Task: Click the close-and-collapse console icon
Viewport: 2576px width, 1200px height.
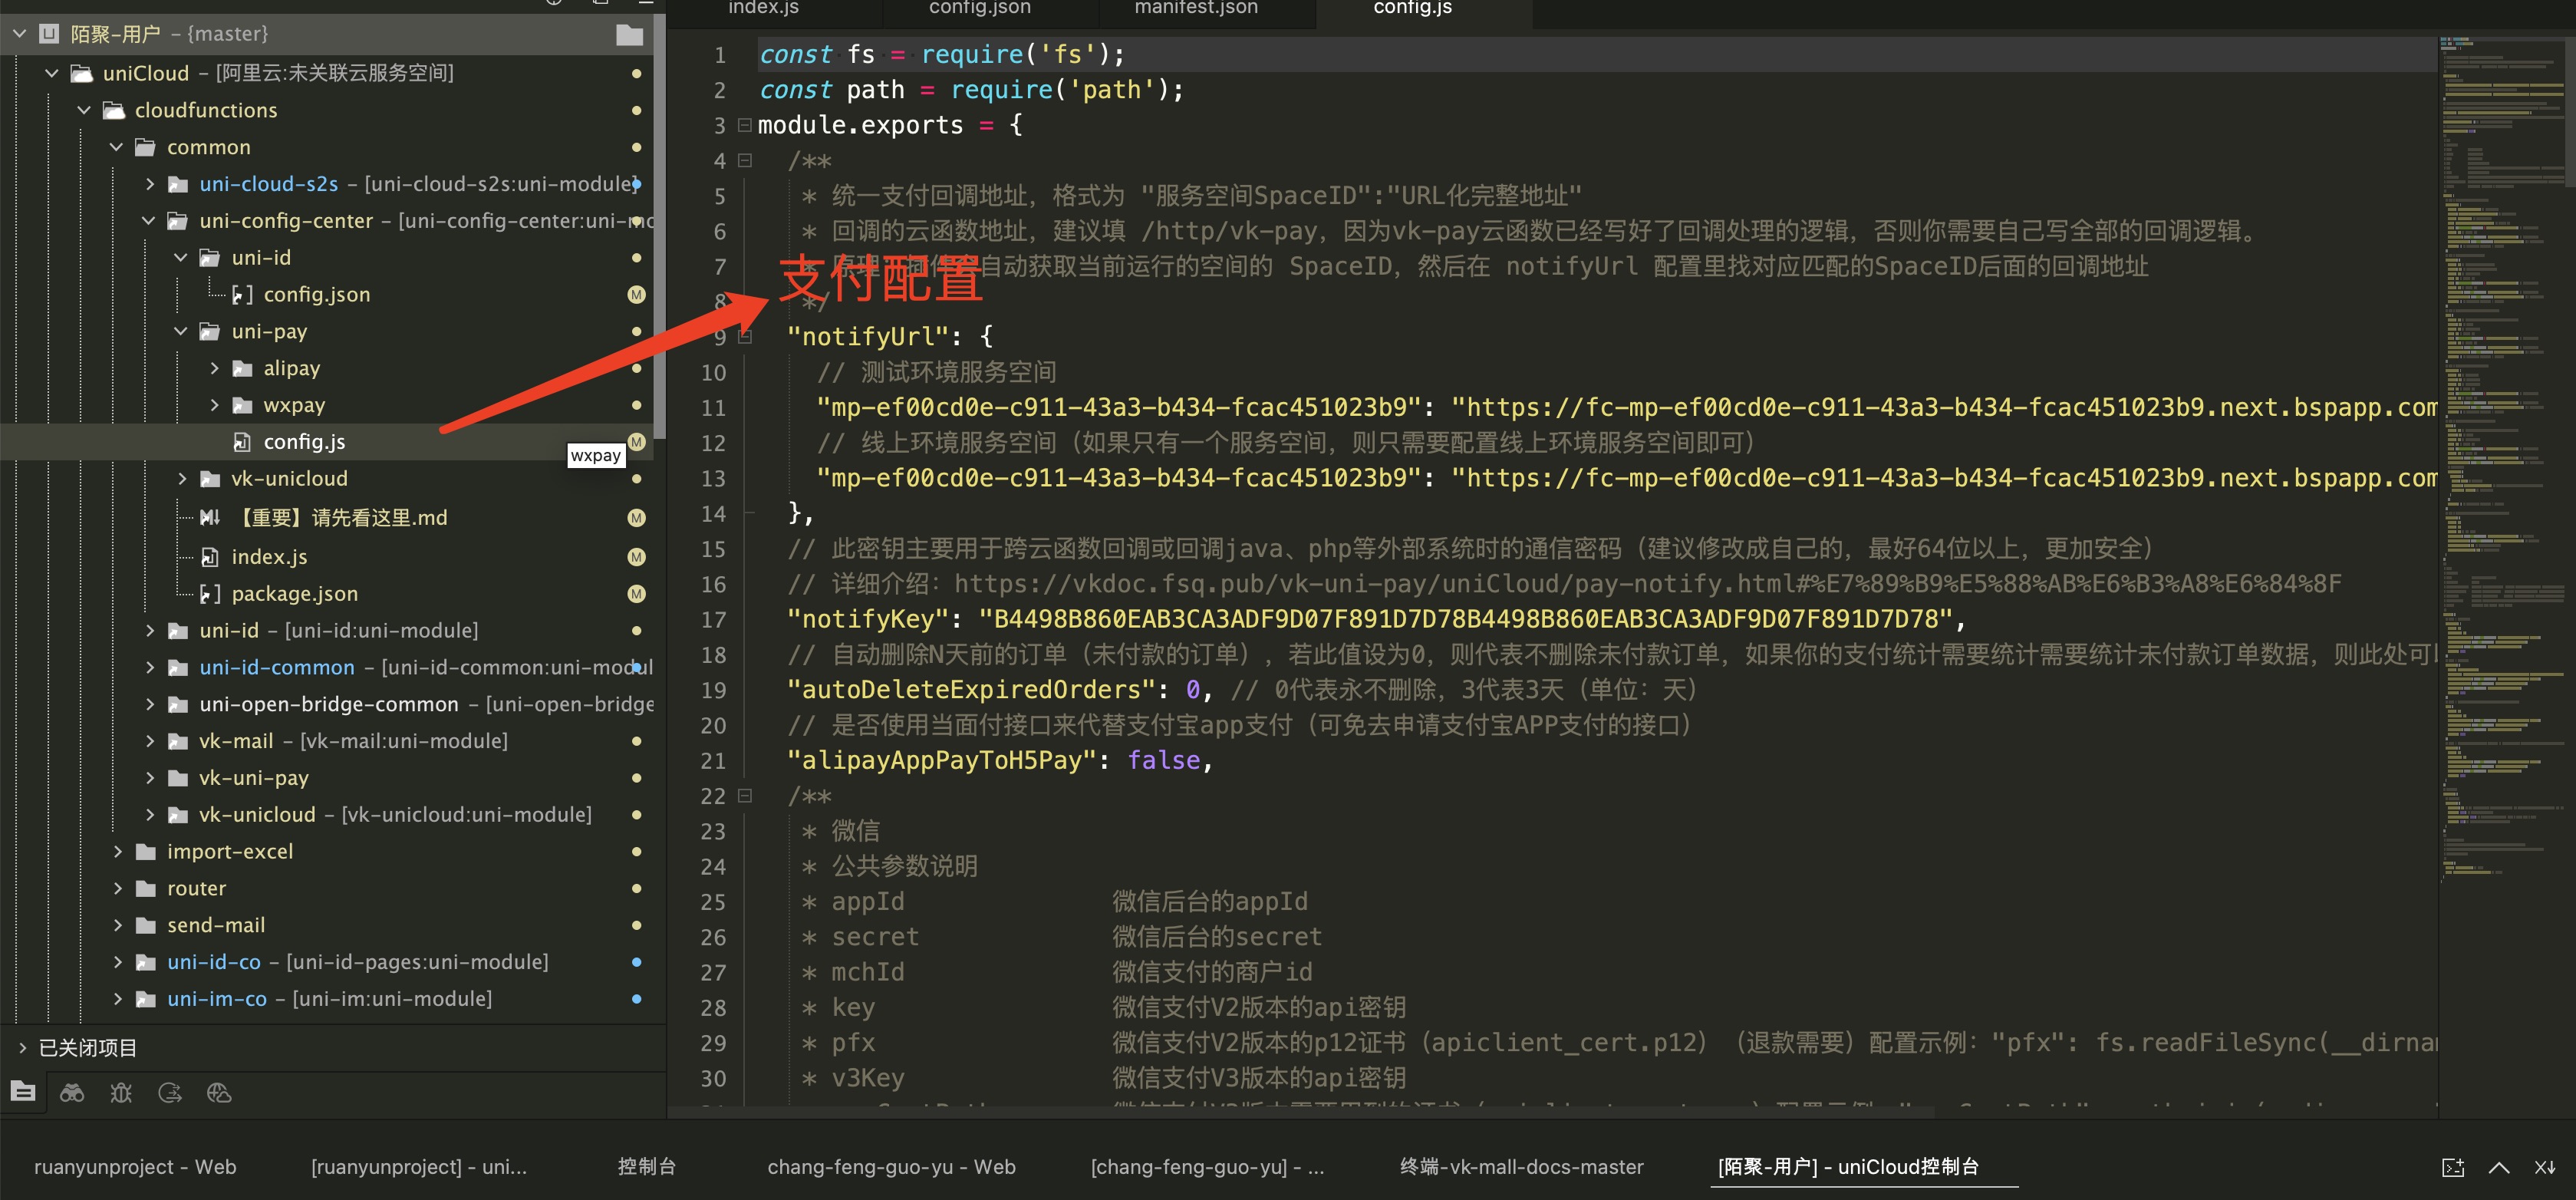Action: point(2545,1167)
